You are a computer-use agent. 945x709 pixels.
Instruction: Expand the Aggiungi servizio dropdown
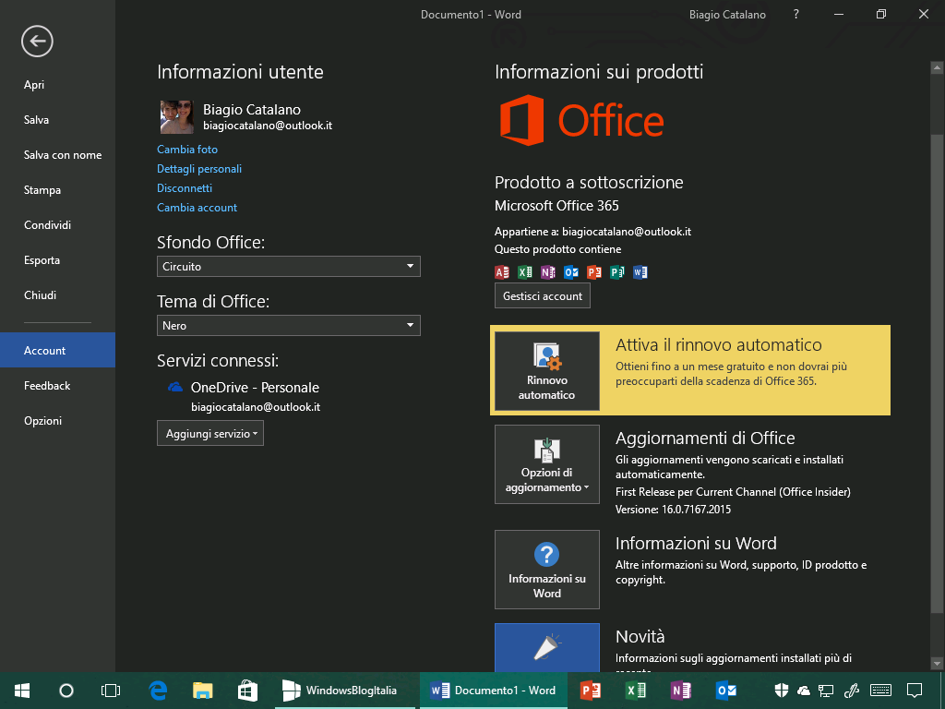tap(210, 434)
